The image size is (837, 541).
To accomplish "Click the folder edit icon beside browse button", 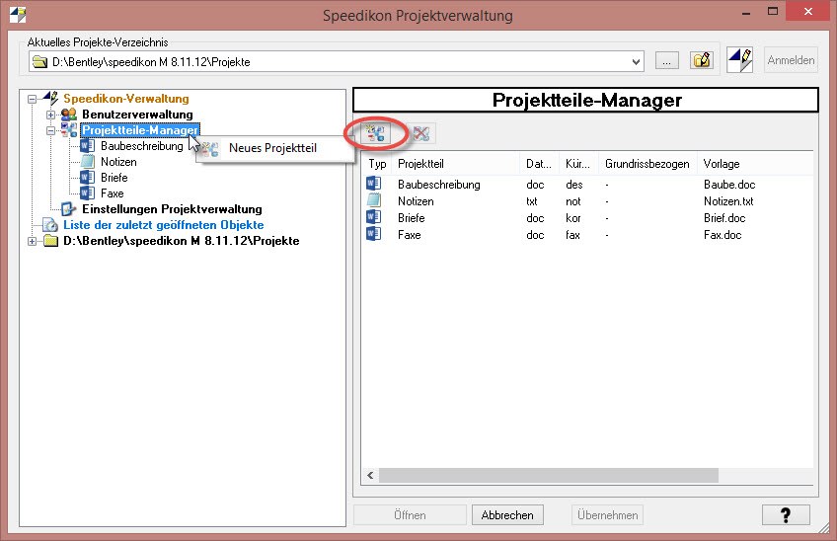I will click(702, 60).
